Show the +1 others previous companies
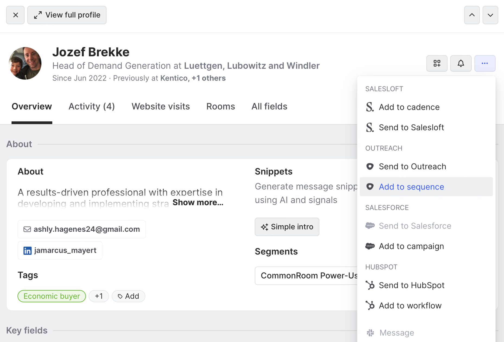This screenshot has height=342, width=504. point(209,78)
